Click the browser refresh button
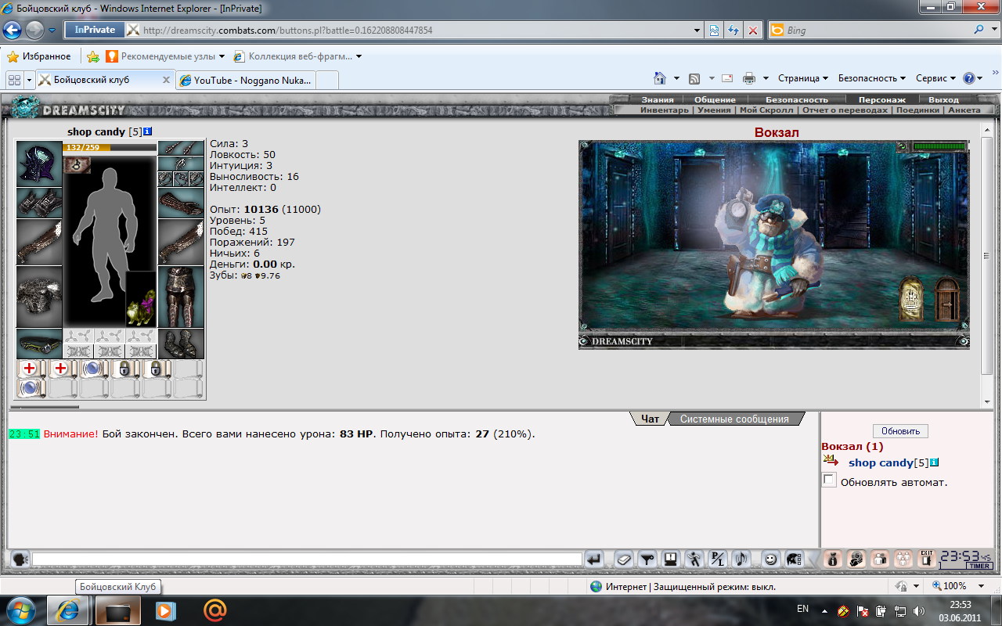Image resolution: width=1002 pixels, height=626 pixels. (x=733, y=31)
